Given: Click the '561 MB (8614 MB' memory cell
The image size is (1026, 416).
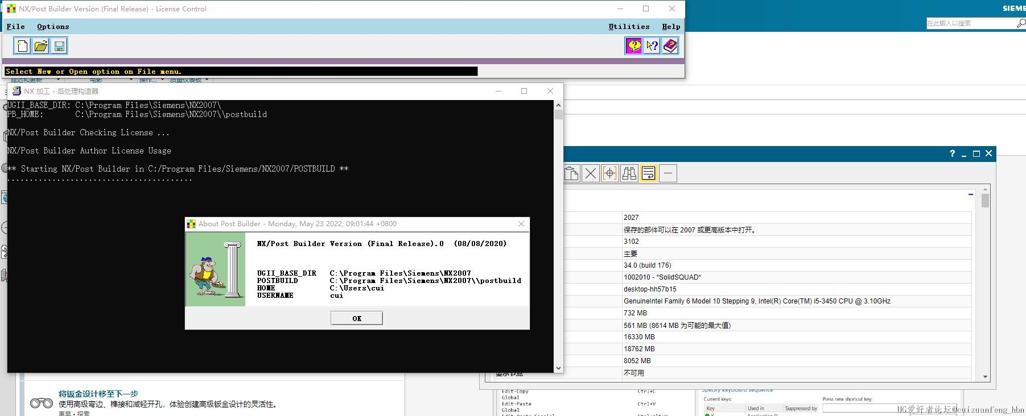Looking at the screenshot, I should pyautogui.click(x=797, y=325).
